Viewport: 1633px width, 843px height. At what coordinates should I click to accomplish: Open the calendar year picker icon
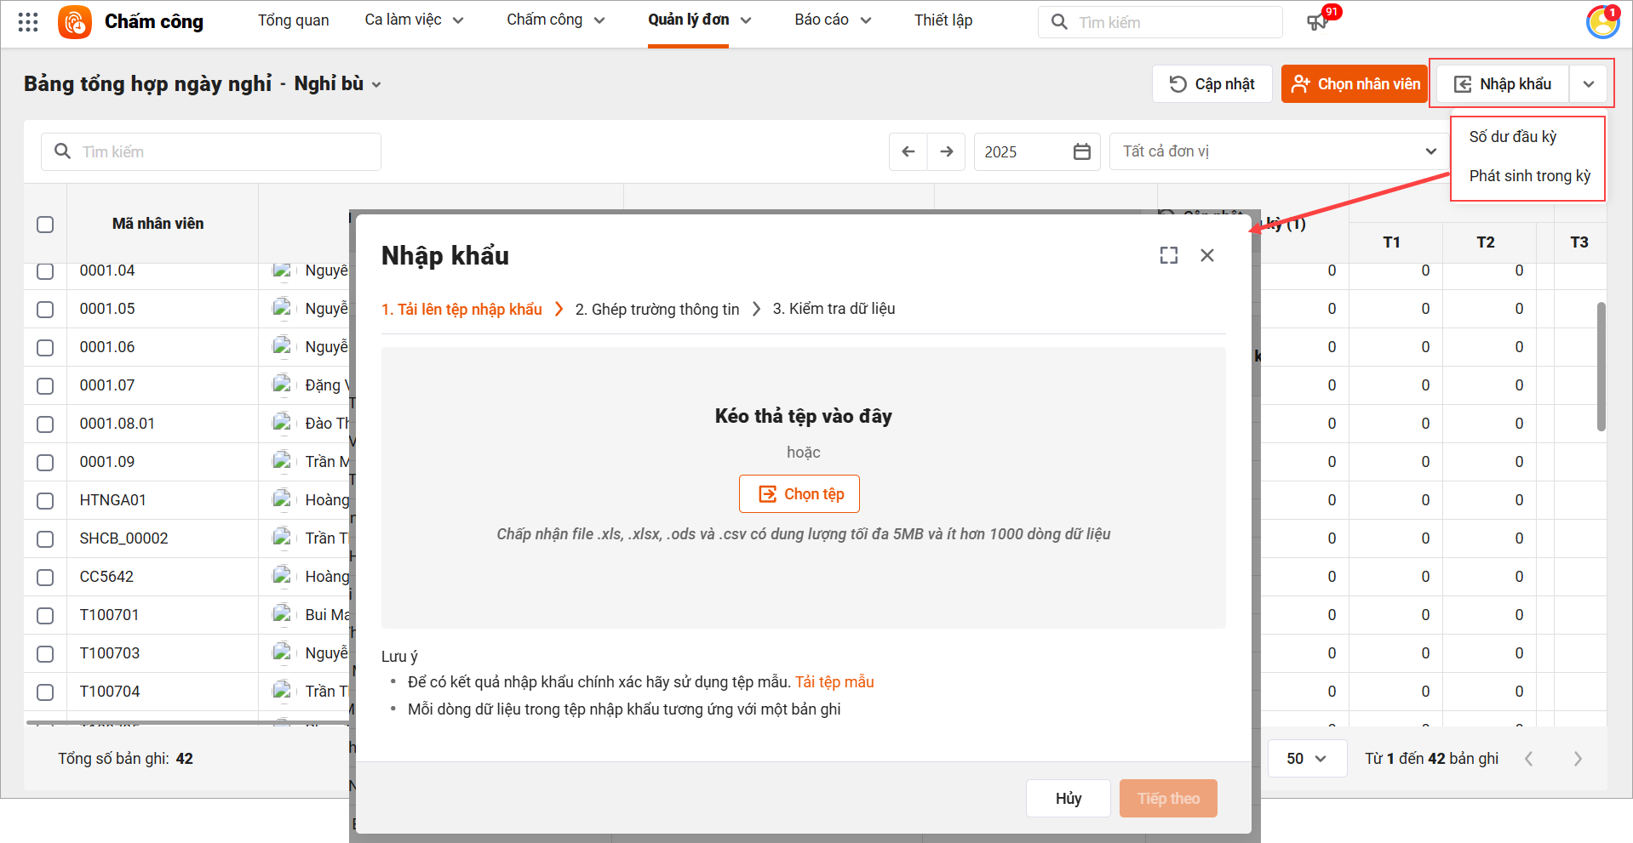pos(1082,151)
